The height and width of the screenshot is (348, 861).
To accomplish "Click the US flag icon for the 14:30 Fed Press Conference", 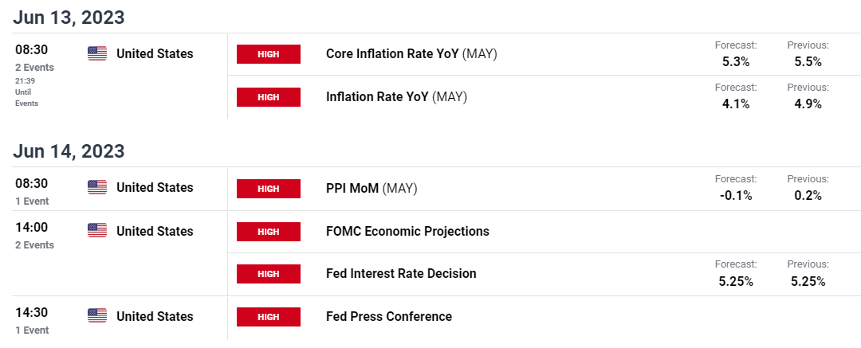I will tap(97, 316).
